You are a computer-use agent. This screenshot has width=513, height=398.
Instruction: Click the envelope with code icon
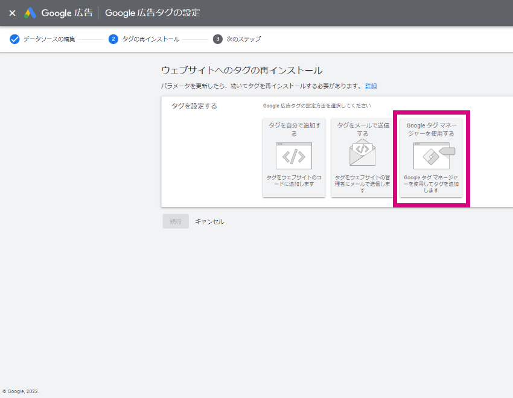coord(363,153)
